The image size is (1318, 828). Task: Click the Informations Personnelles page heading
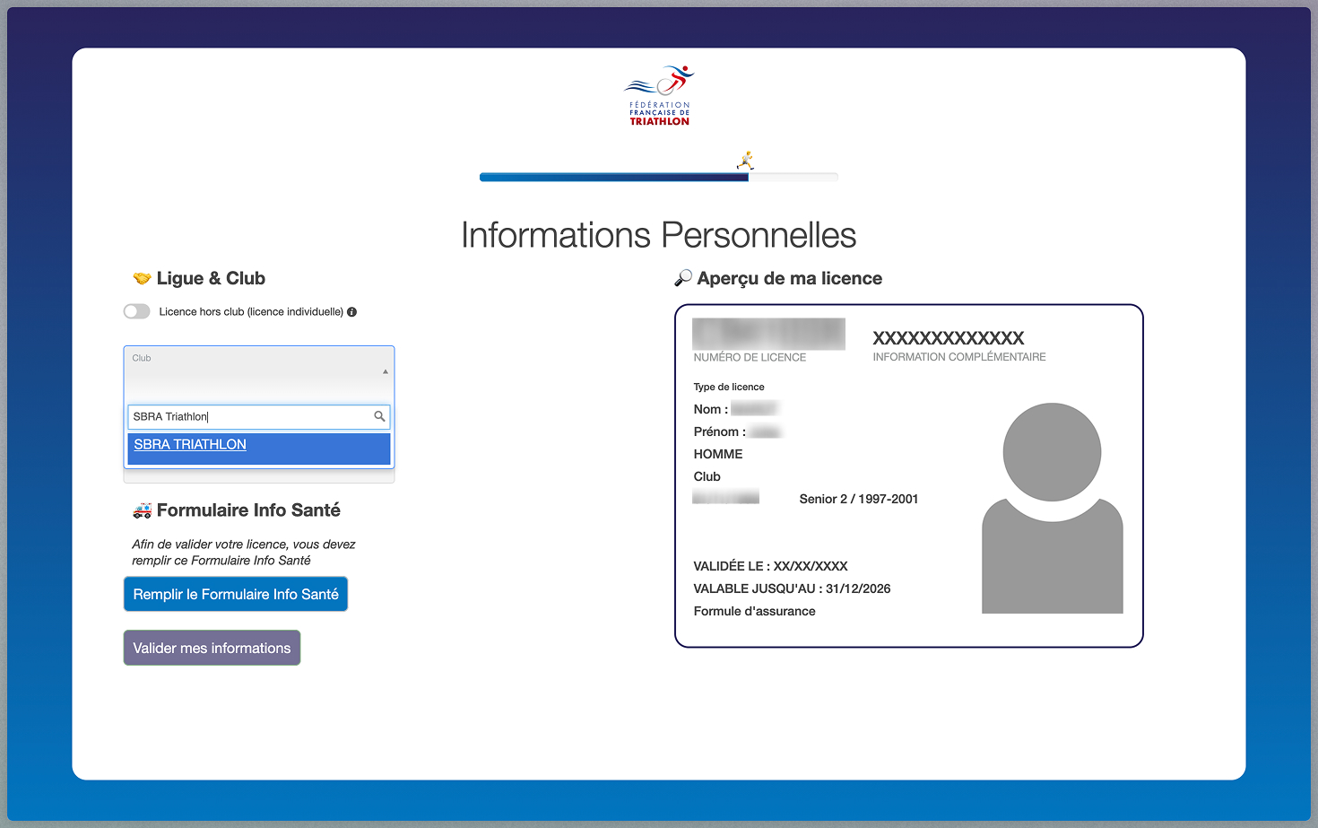[658, 235]
